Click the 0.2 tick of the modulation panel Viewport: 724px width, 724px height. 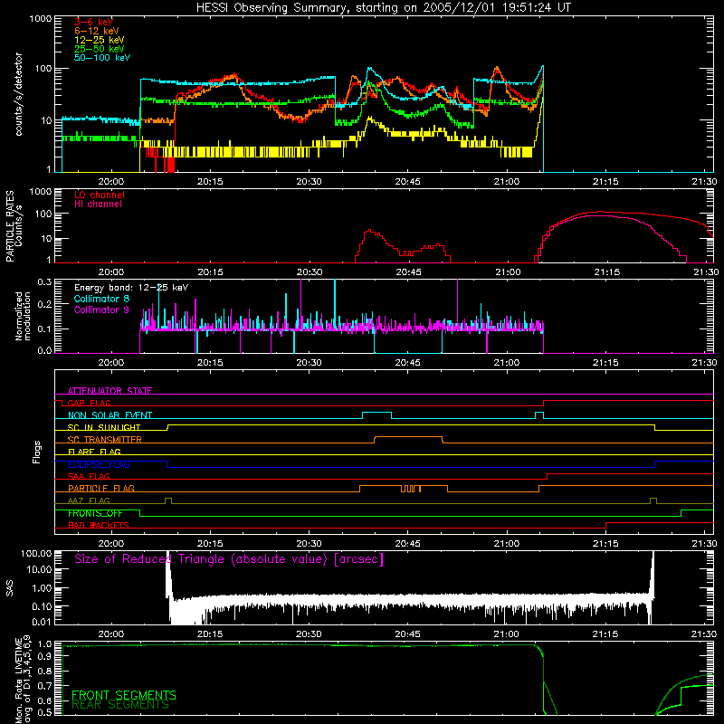[x=44, y=304]
